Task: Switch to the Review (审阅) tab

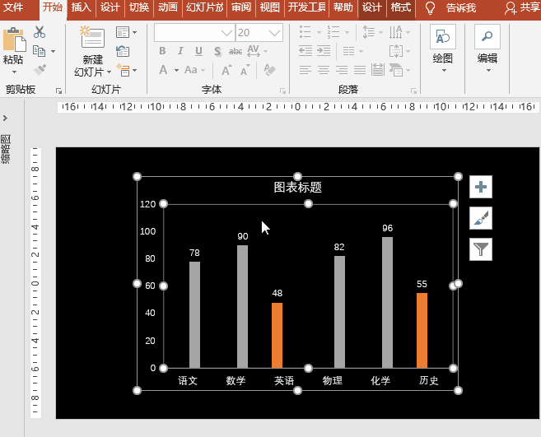Action: 240,7
